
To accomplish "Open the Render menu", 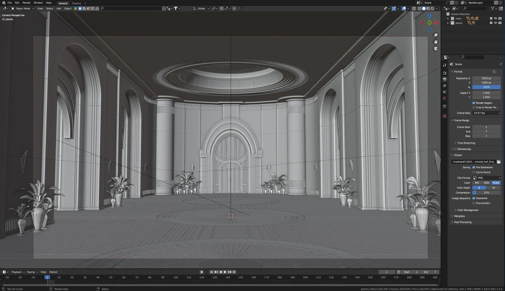I will [27, 3].
